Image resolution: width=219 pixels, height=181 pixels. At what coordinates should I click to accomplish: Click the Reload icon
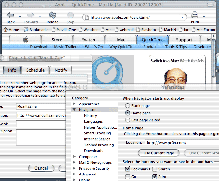(x=53, y=15)
